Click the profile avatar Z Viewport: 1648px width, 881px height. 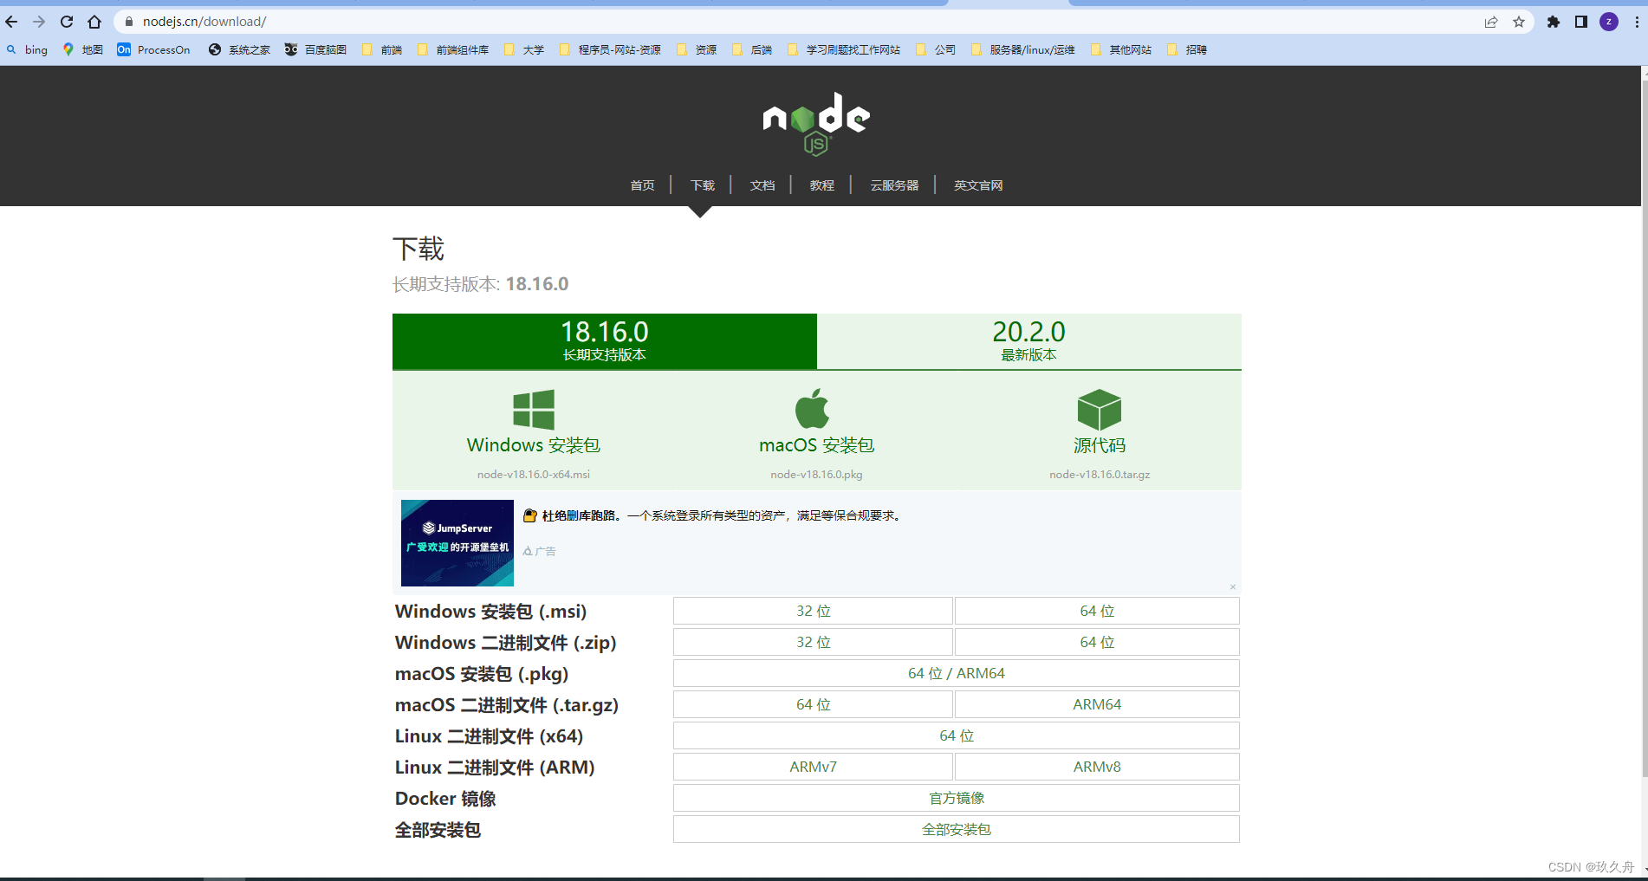(x=1609, y=22)
